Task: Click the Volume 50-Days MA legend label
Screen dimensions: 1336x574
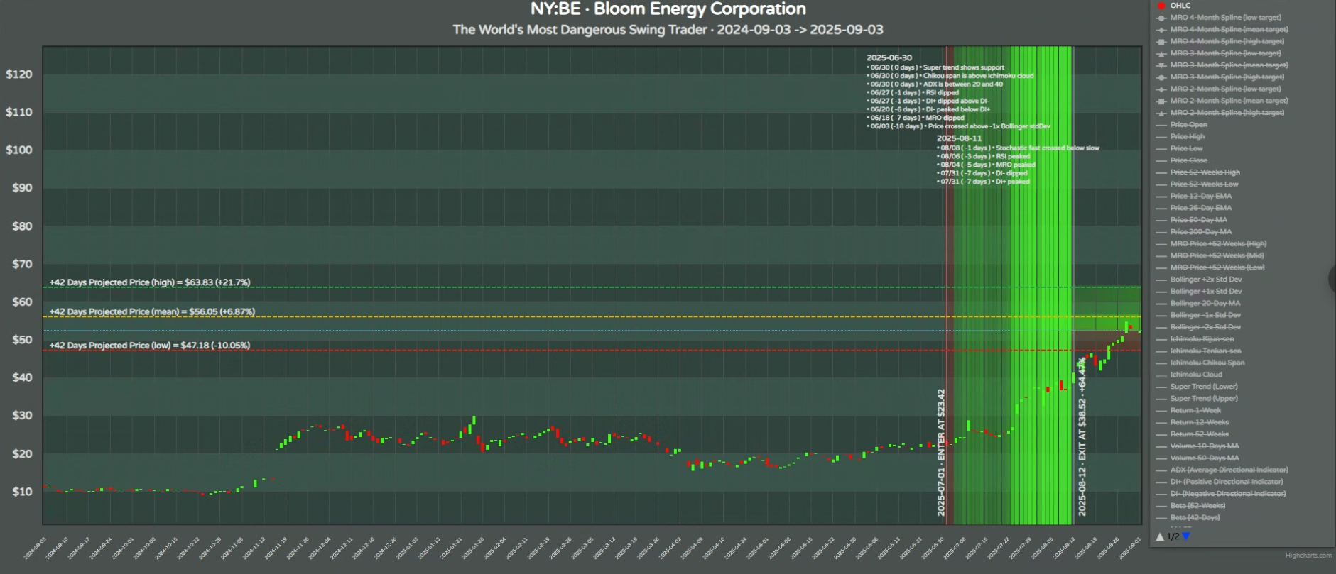Action: pos(1204,458)
